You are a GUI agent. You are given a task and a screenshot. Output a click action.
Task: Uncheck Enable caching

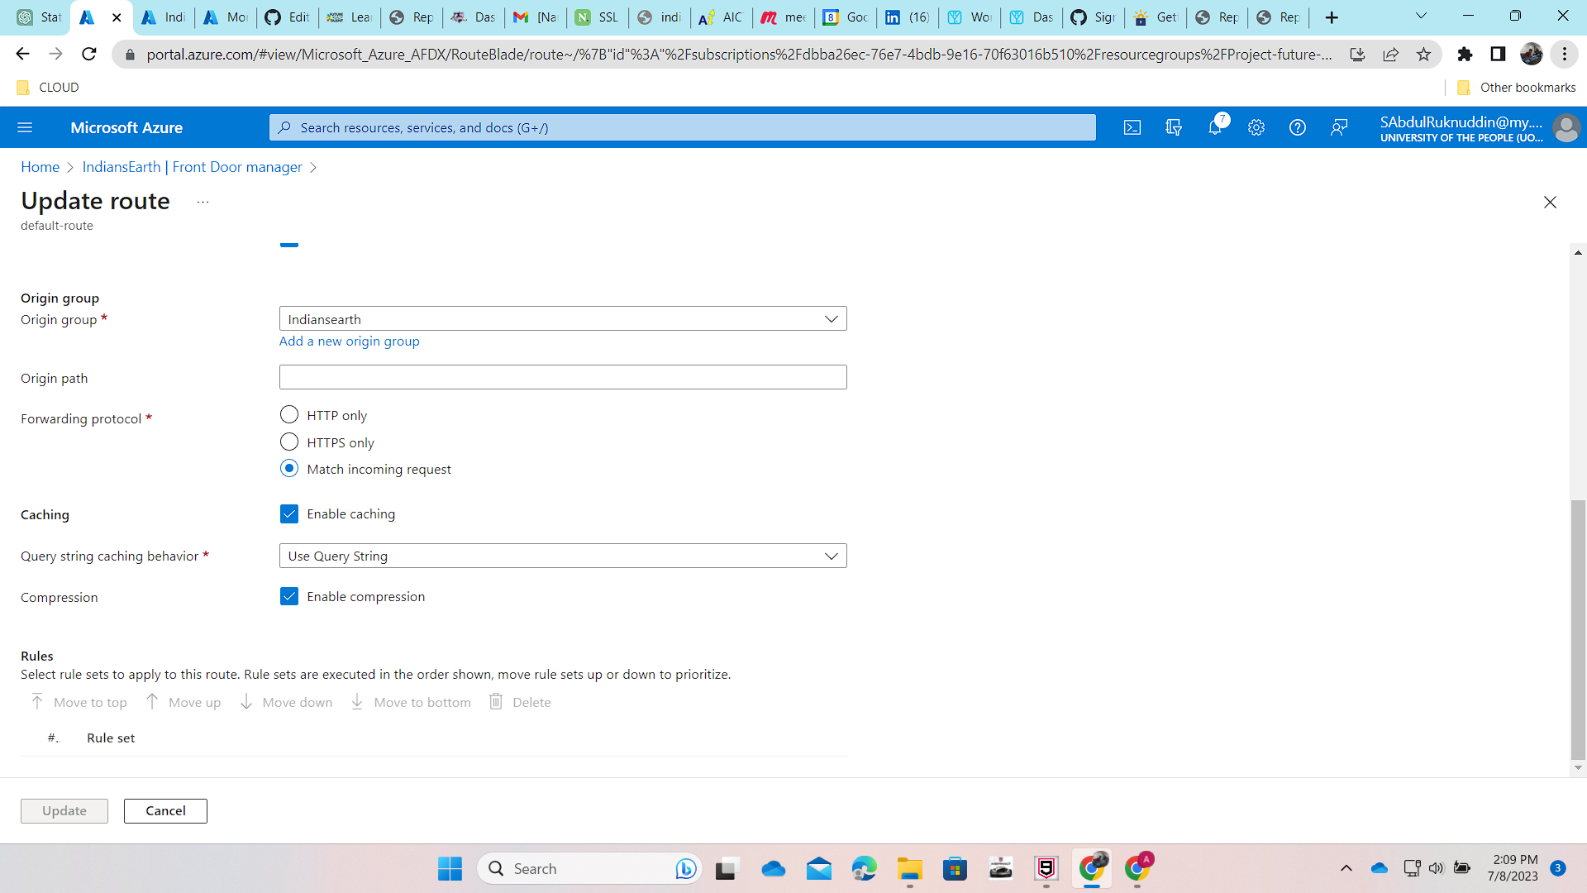point(289,513)
